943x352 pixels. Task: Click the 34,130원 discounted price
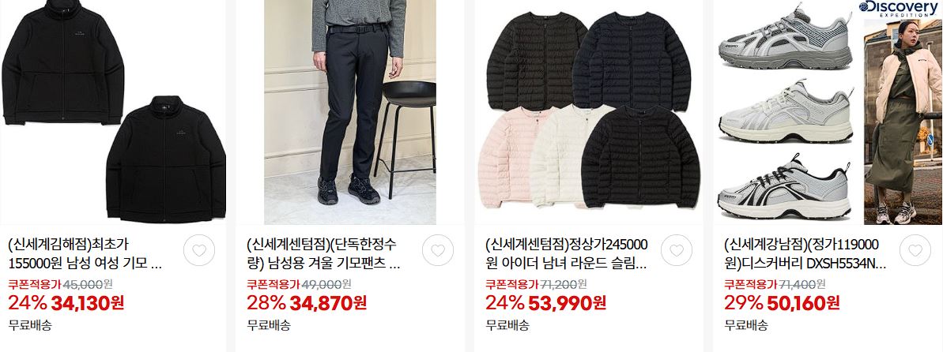pyautogui.click(x=88, y=303)
